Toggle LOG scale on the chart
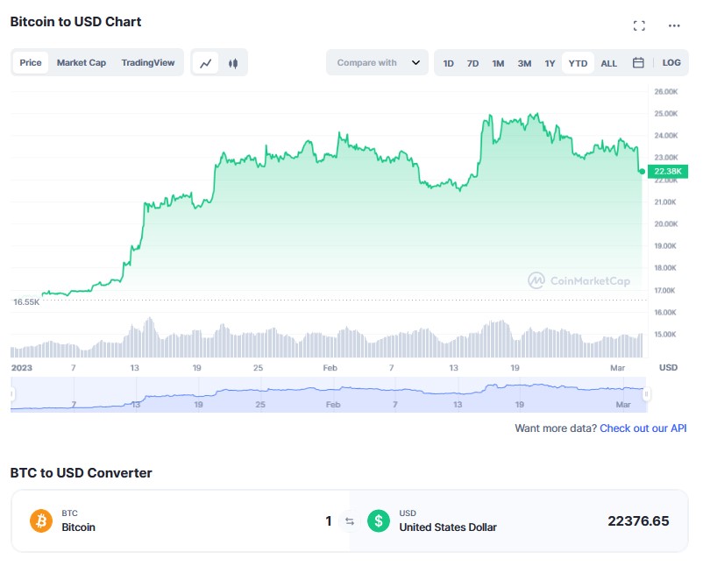Screen dimensions: 703x566 point(671,63)
